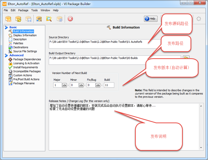Screen dimensions: 208x160
Task: Click the red cancel X toolbar icon
Action: (x=70, y=19)
